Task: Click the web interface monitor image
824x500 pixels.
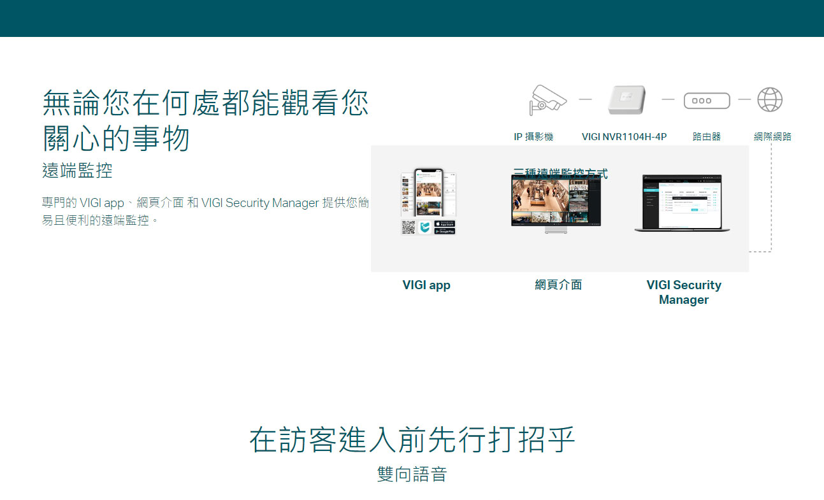Action: coord(556,204)
